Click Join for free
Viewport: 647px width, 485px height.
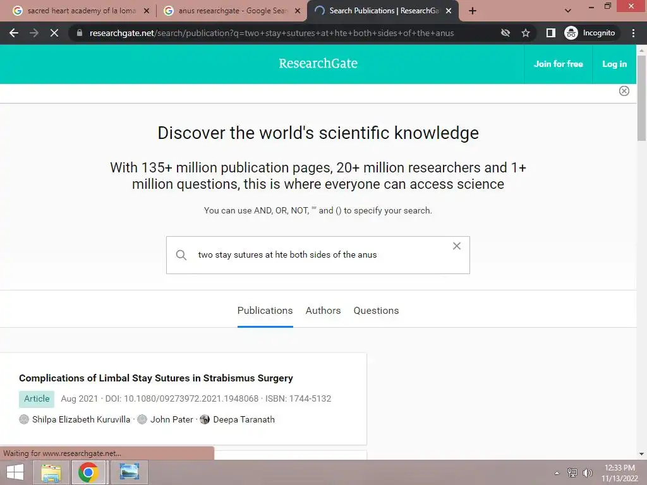click(x=559, y=64)
